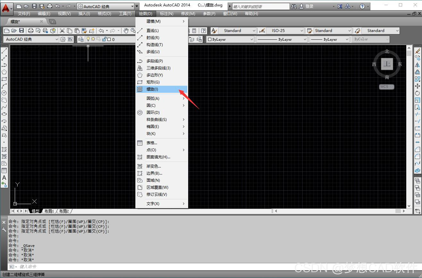Click the Help question mark in standard toolbar
Image resolution: width=422 pixels, height=278 pixels.
coord(204,31)
